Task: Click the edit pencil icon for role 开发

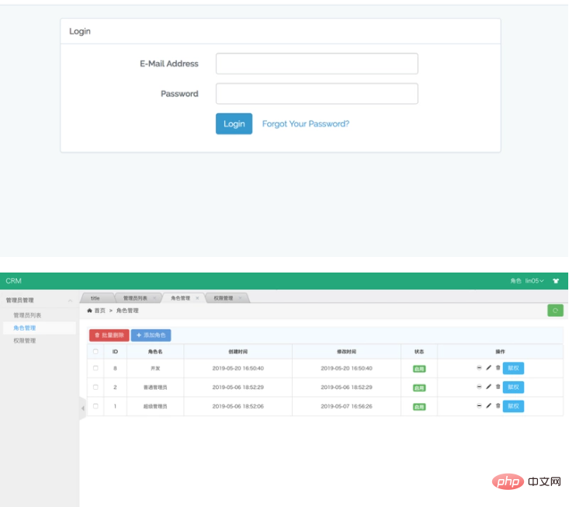Action: (x=489, y=368)
